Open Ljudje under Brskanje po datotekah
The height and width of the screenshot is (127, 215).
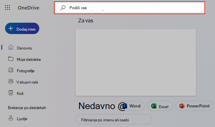(x=22, y=119)
